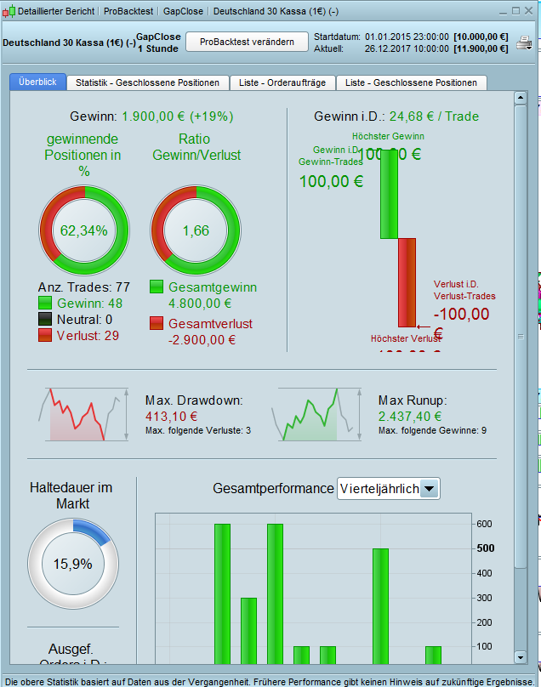
Task: Click the Anz. Trades: 77 text
Action: (x=84, y=287)
